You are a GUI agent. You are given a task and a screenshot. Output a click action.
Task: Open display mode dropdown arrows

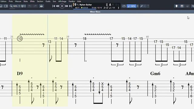tap(25, 6)
